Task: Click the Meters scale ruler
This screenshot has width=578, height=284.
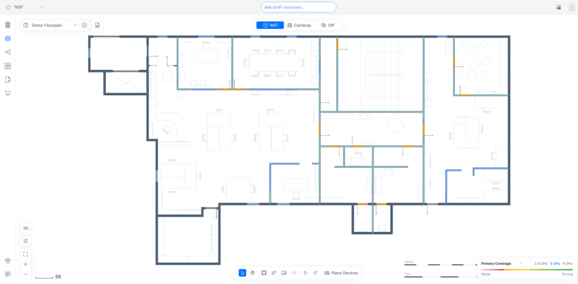Action: click(x=440, y=264)
